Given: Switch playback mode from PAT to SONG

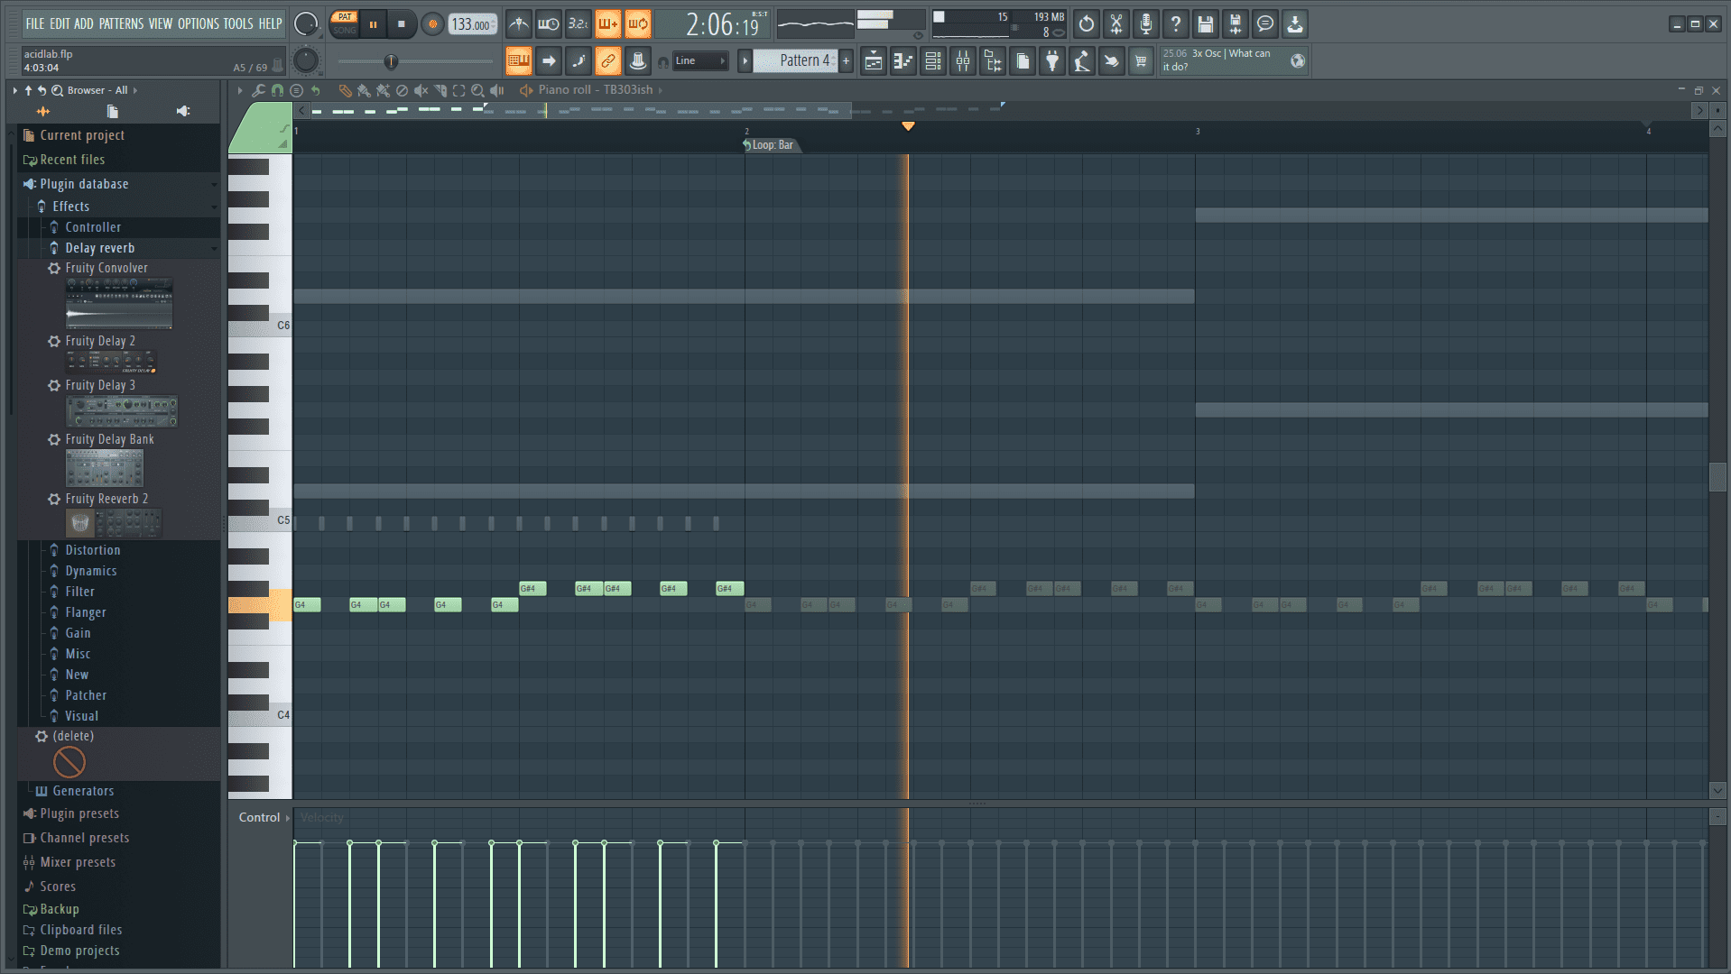Looking at the screenshot, I should coord(344,30).
